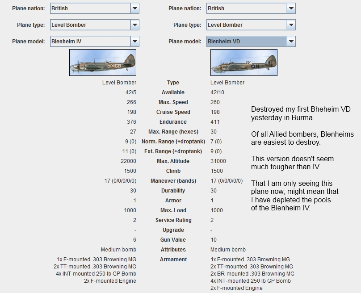Click the Durability label
The image size is (361, 293).
point(173,191)
